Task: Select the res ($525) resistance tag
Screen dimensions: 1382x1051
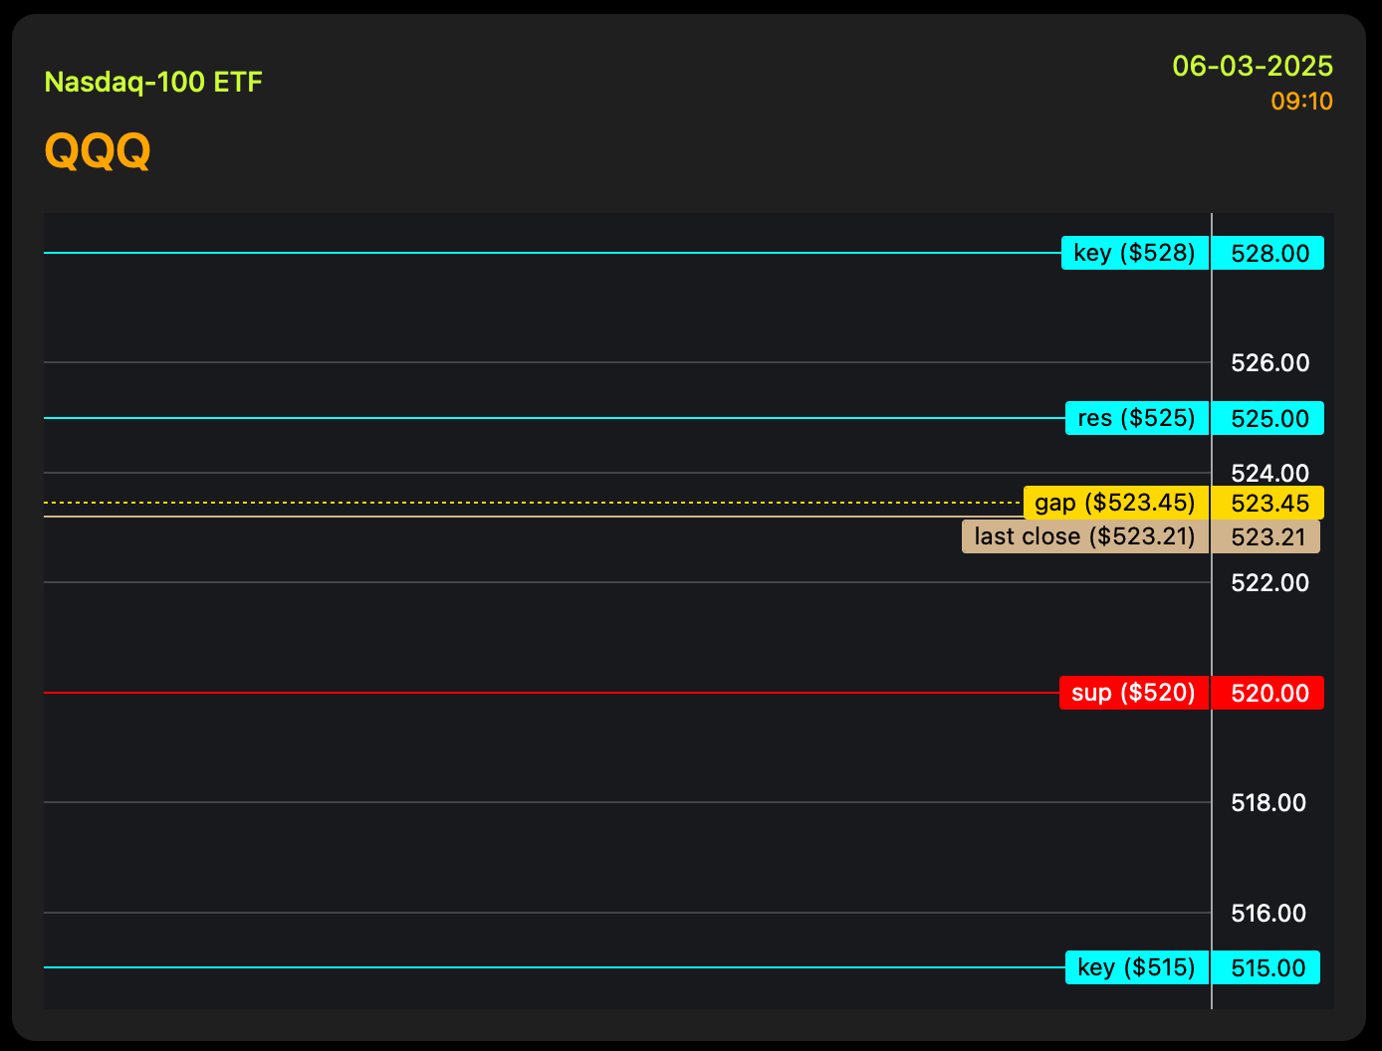Action: click(x=1136, y=418)
